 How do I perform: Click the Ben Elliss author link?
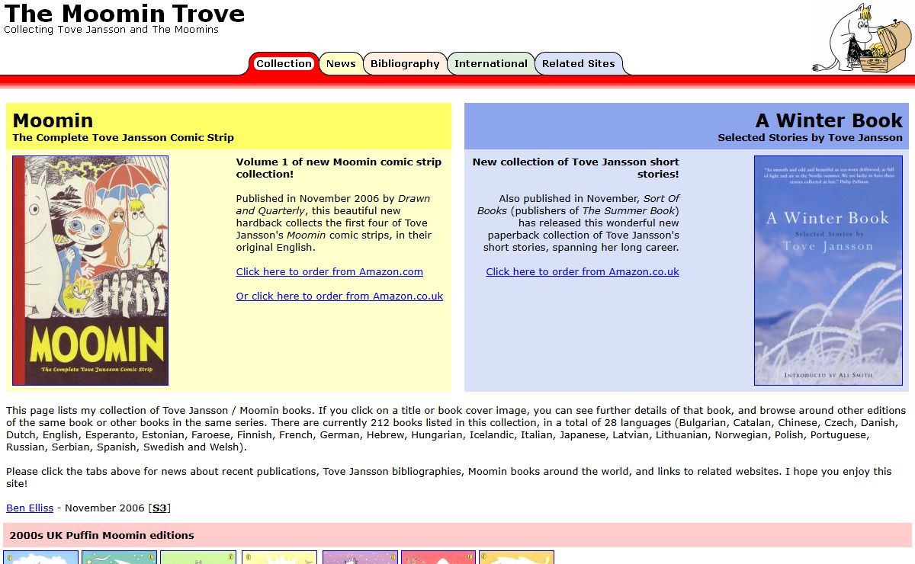(30, 508)
